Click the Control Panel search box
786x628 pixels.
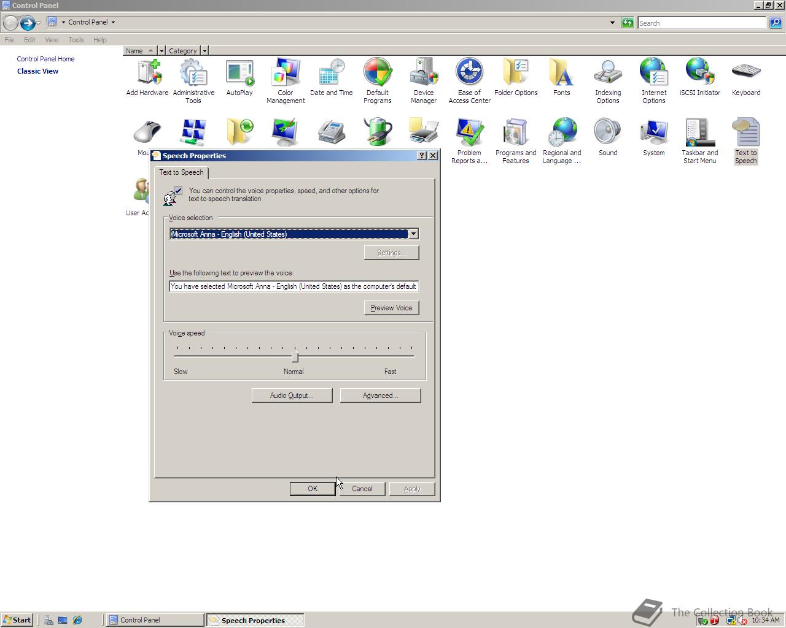(702, 23)
